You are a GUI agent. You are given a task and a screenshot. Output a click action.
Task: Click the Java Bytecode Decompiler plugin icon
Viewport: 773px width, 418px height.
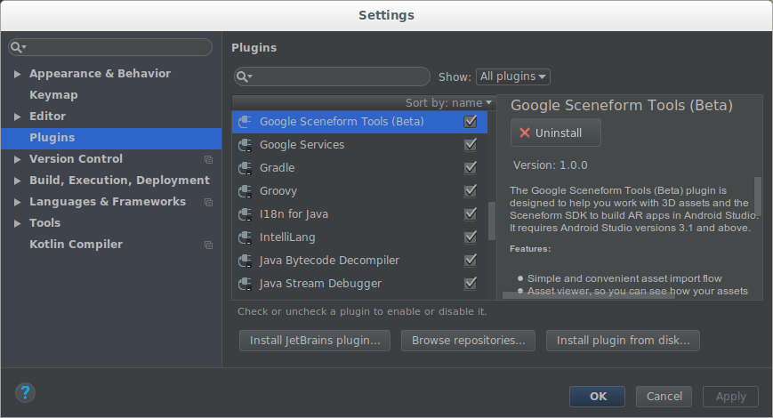(x=246, y=261)
